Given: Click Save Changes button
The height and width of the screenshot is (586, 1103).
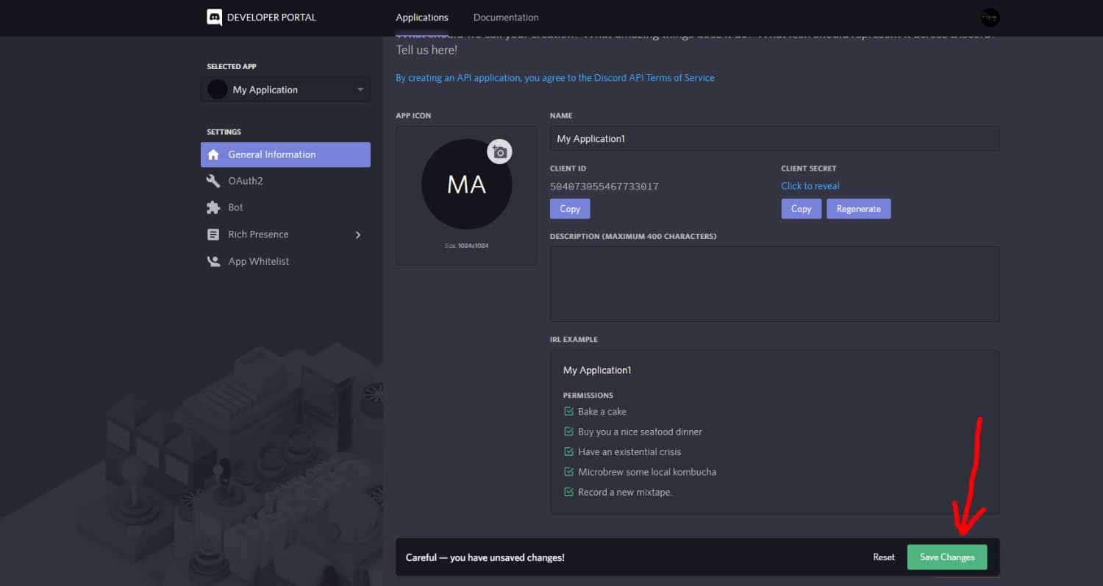Looking at the screenshot, I should click(947, 557).
